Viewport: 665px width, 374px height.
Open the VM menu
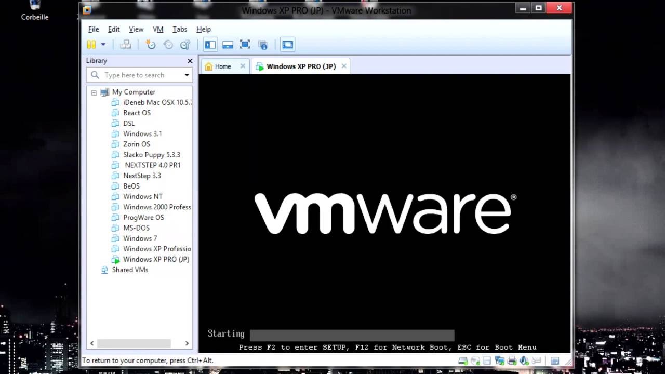[x=158, y=29]
